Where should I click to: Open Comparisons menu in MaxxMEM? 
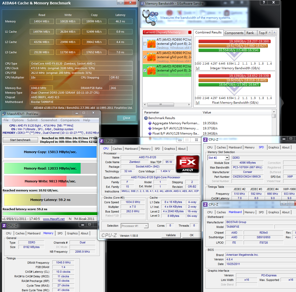70,120
